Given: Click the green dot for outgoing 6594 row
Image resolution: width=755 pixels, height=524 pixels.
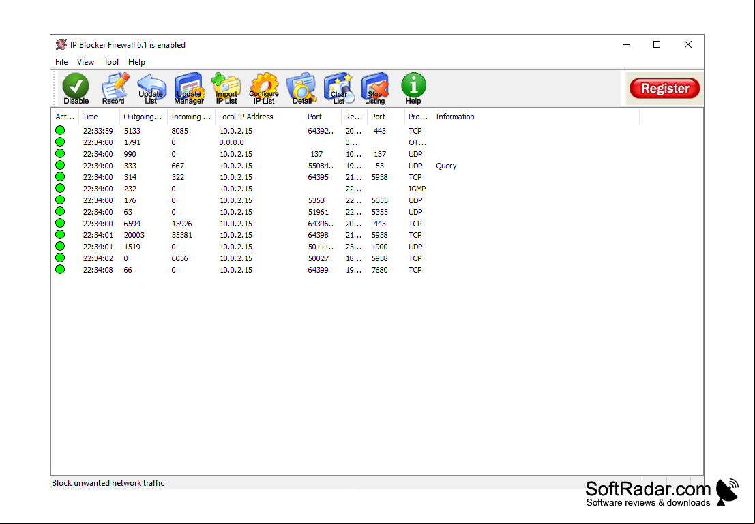Looking at the screenshot, I should pos(60,223).
